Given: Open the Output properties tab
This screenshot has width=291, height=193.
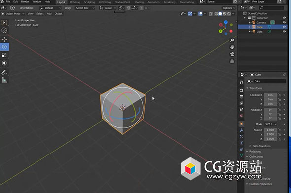Looking at the screenshot, I should (x=241, y=97).
